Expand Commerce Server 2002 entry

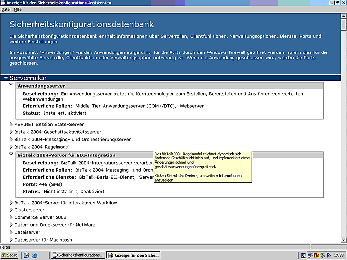click(11, 217)
